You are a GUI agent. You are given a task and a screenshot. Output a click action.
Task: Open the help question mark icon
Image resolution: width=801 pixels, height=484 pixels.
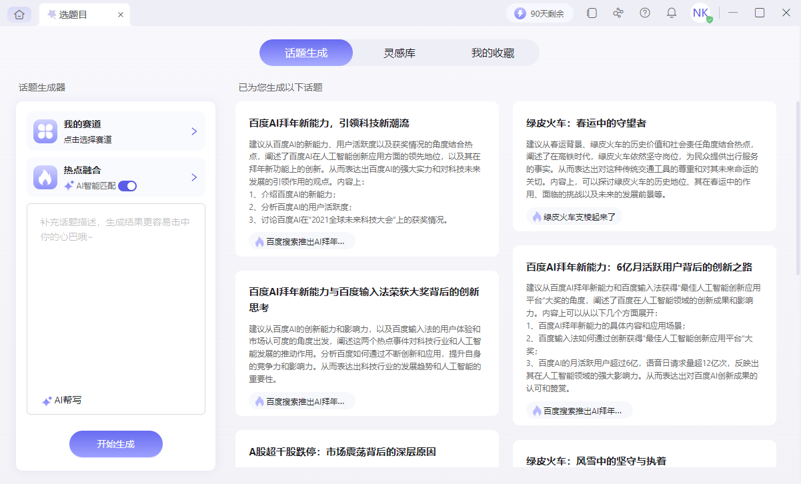(644, 13)
